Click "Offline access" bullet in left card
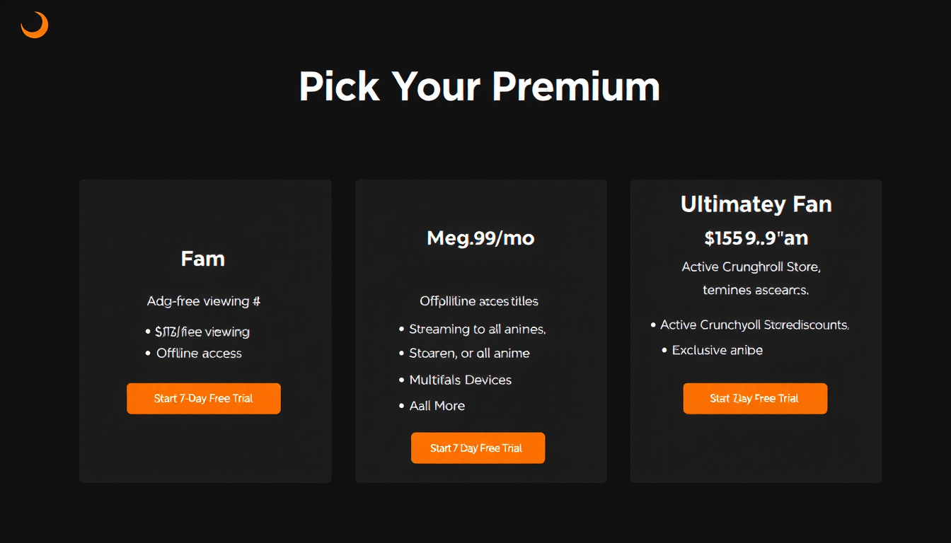The image size is (951, 543). 199,354
